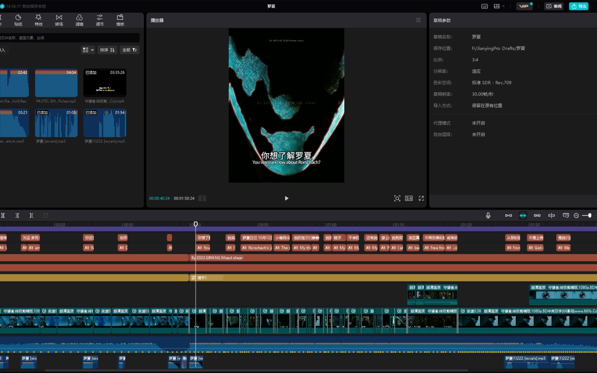Select the 我的宝贝们静静 subtitle clip
The width and height of the screenshot is (597, 373).
click(306, 238)
